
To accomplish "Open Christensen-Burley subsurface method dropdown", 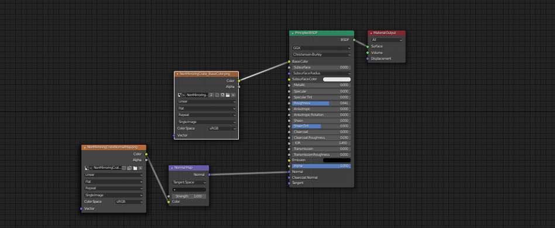I will [x=321, y=55].
